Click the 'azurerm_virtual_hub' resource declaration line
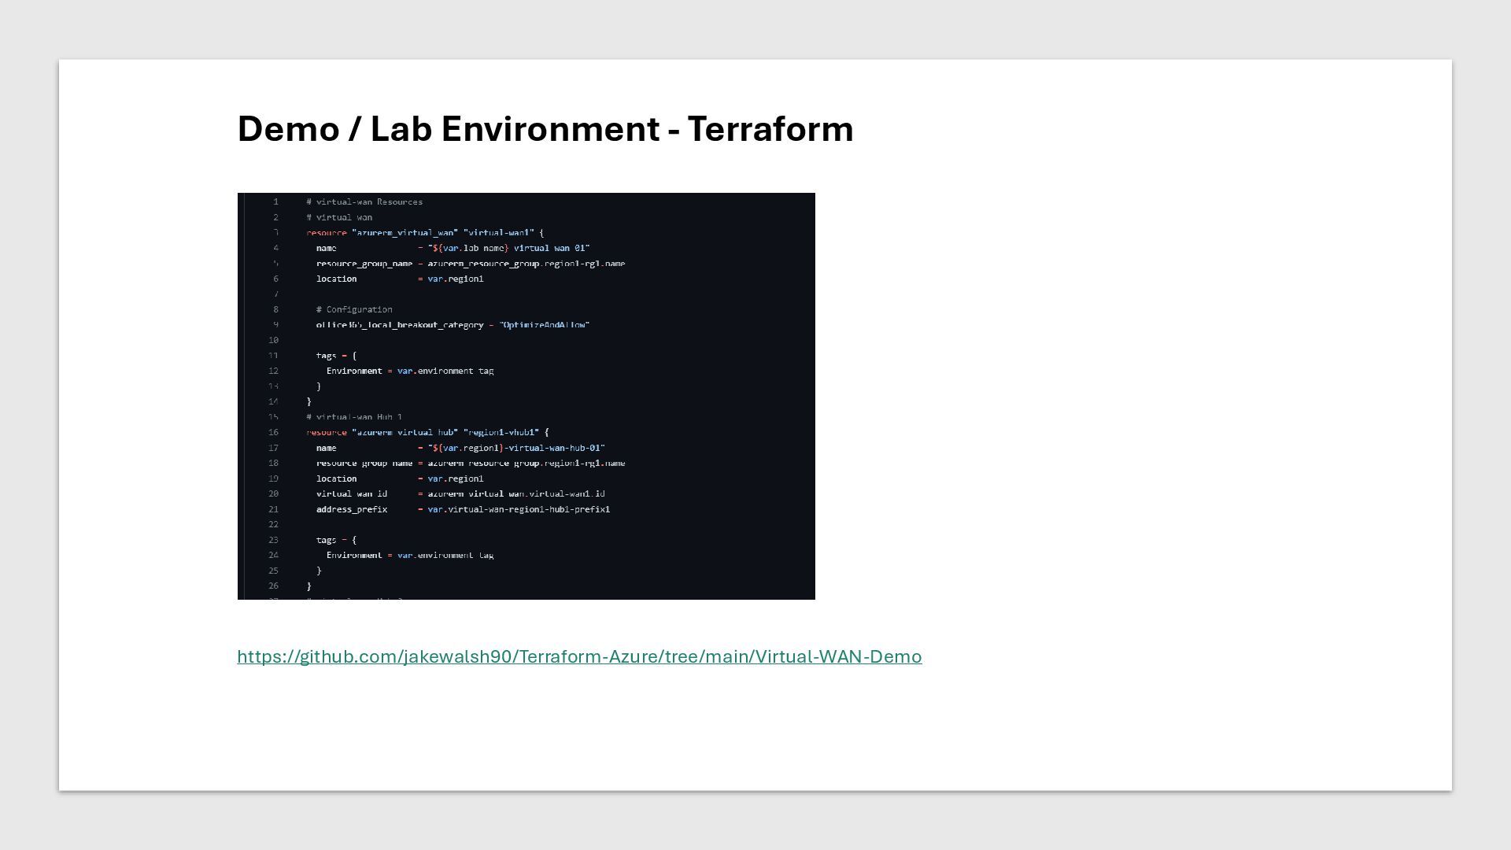The height and width of the screenshot is (850, 1511). pyautogui.click(x=427, y=432)
